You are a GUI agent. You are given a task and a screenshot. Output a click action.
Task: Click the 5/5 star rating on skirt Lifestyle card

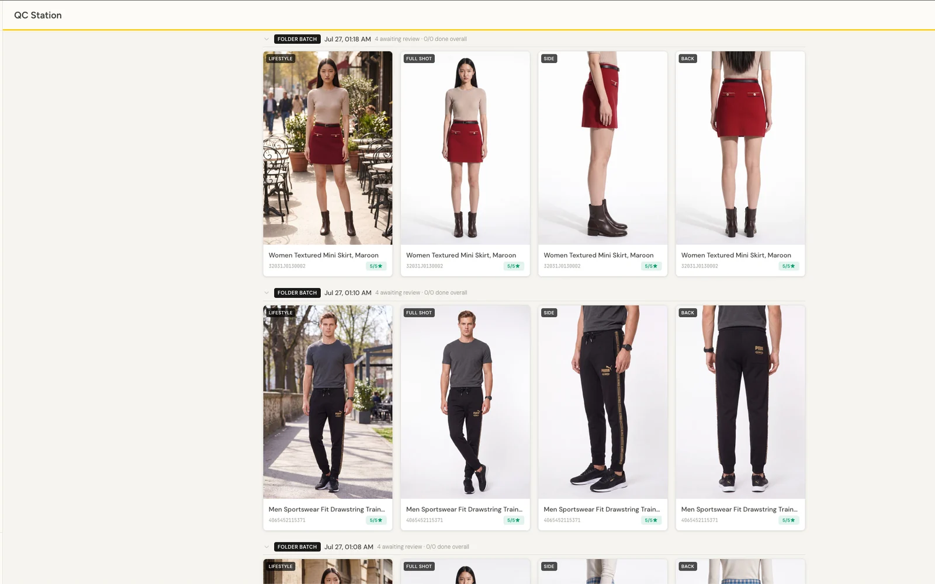tap(376, 266)
